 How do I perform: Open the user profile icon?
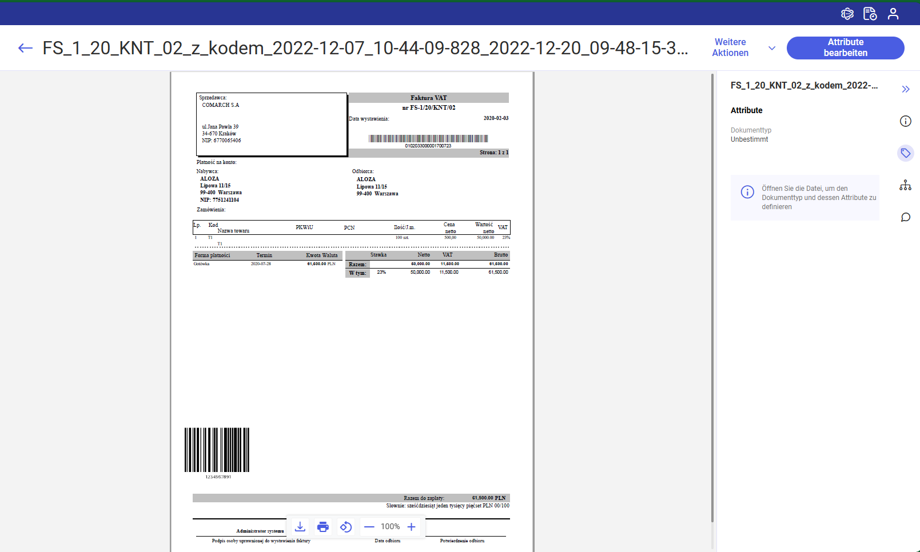893,14
